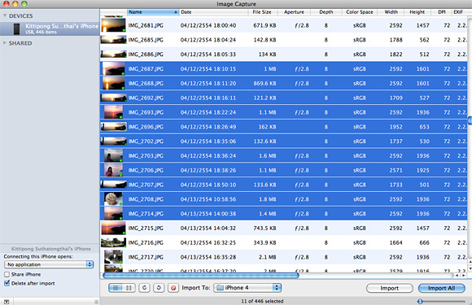Click the thumbnail of IMG_2687.JPG
472x305 pixels.
click(x=113, y=69)
